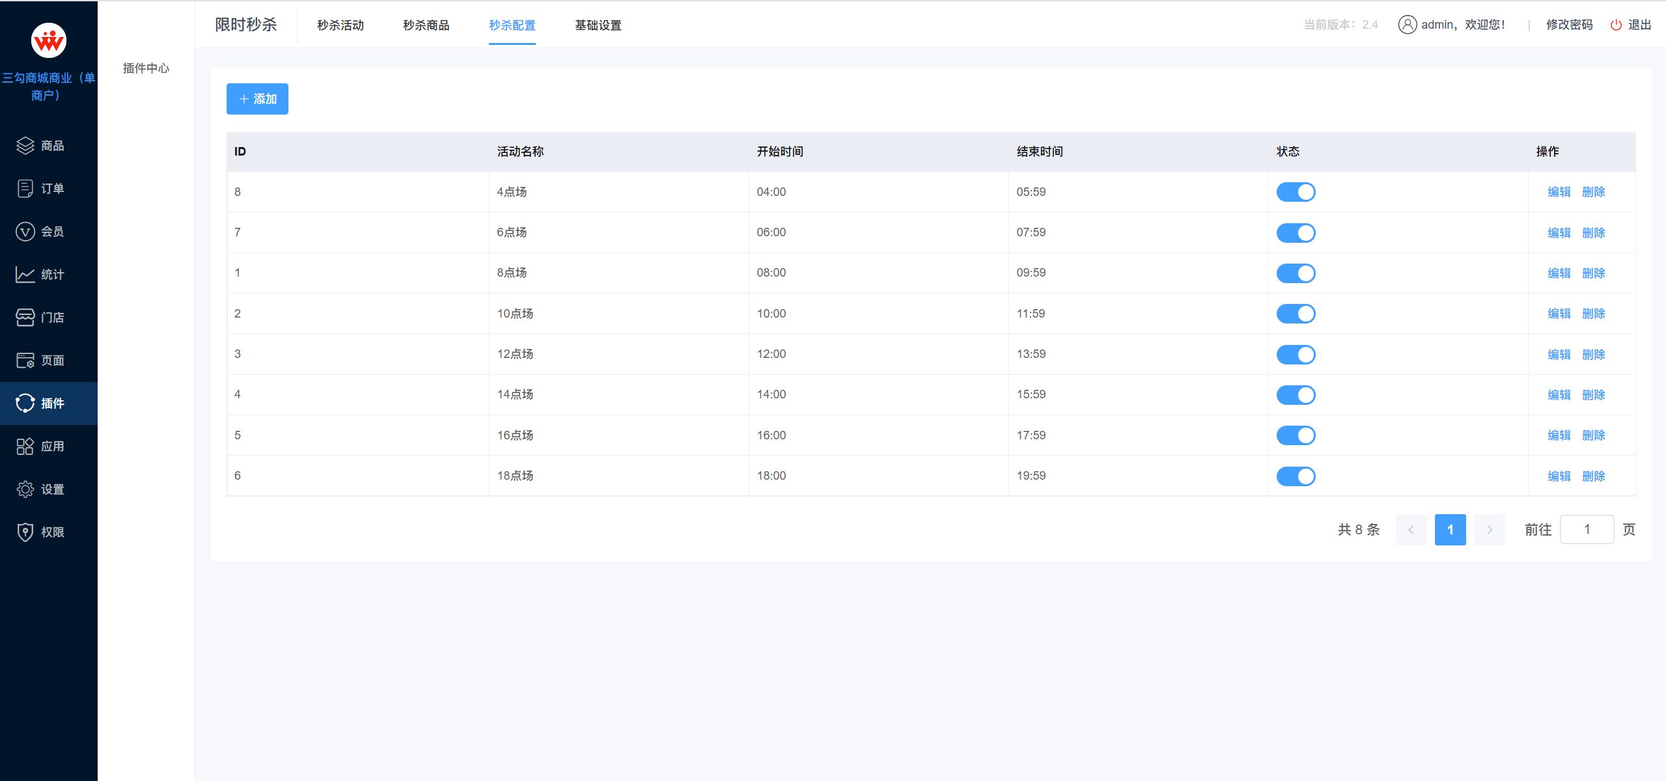Toggle status switch for 12点场 row
The image size is (1666, 781).
pos(1296,355)
